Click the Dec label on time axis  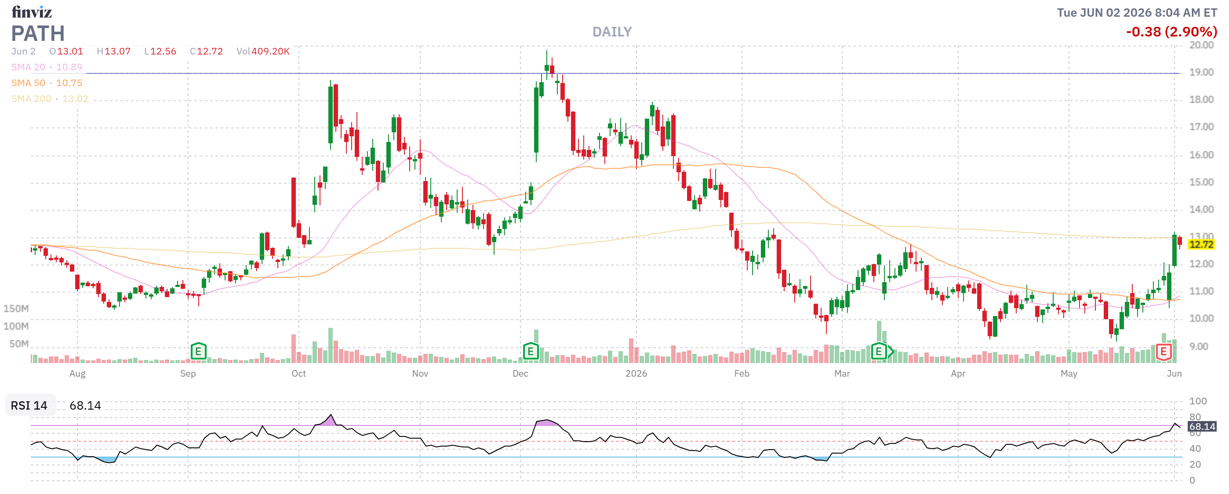(x=520, y=374)
